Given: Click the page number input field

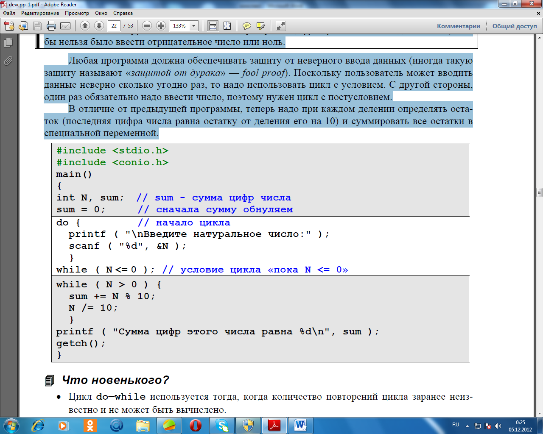Looking at the screenshot, I should [114, 26].
